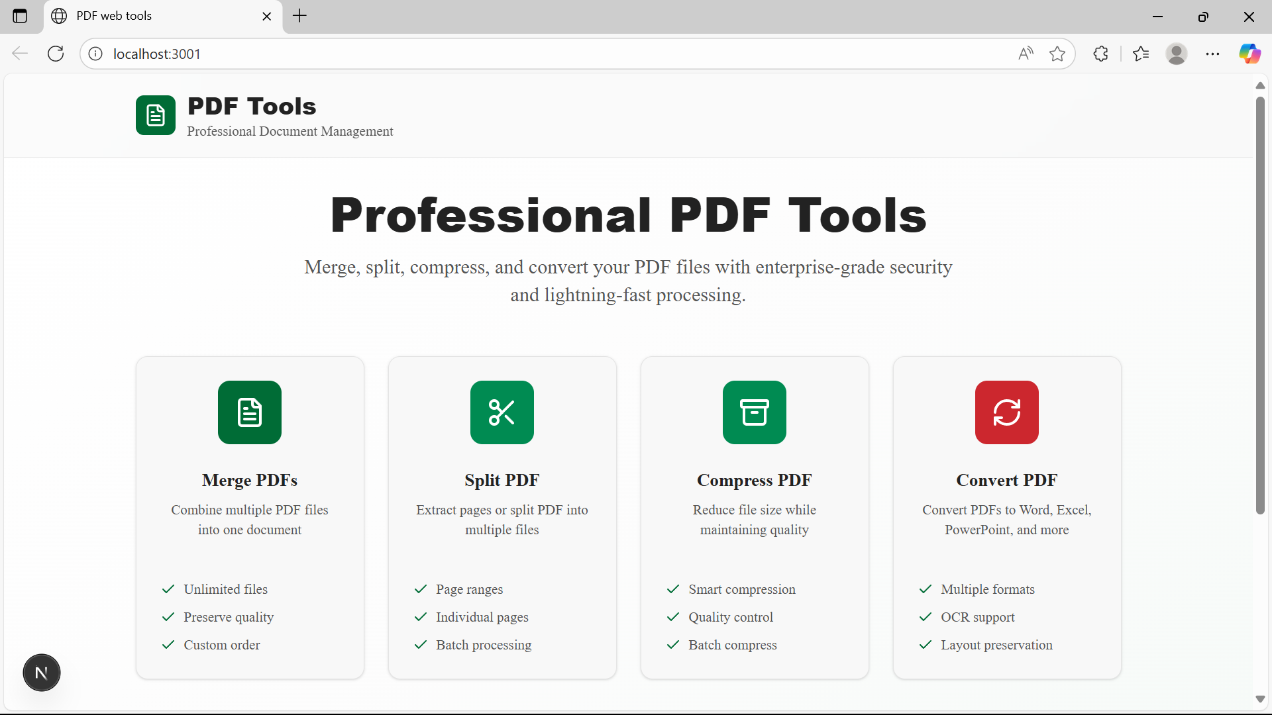The width and height of the screenshot is (1272, 715).
Task: Reload the page with the refresh button
Action: pyautogui.click(x=56, y=54)
